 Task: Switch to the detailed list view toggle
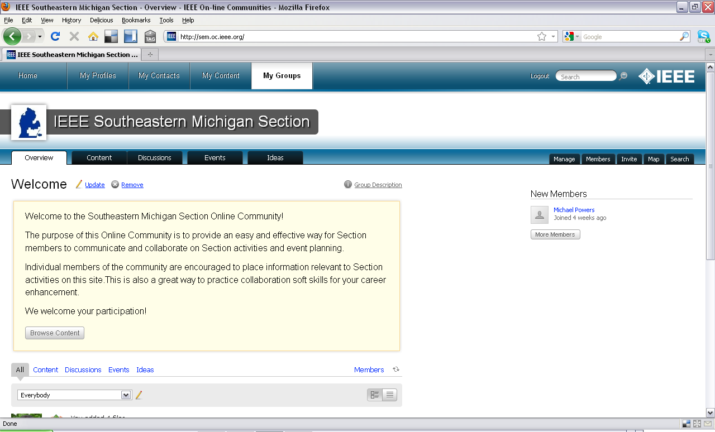(375, 395)
